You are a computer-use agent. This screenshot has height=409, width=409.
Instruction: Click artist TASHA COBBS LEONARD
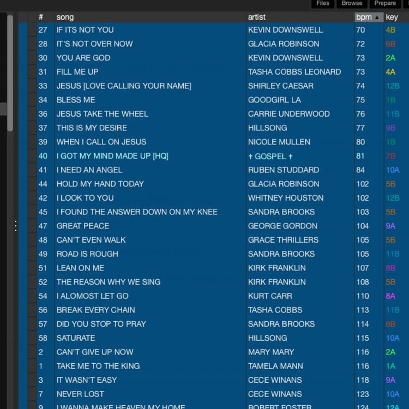click(x=294, y=72)
